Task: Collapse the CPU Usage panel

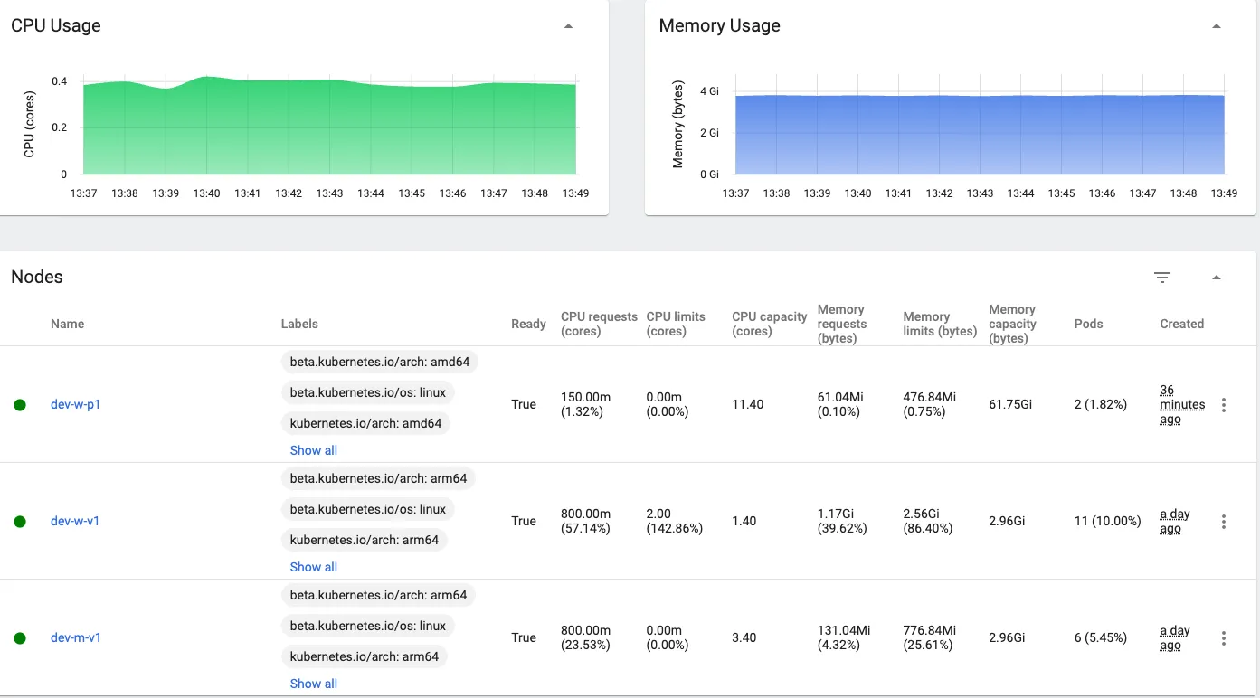Action: click(568, 26)
